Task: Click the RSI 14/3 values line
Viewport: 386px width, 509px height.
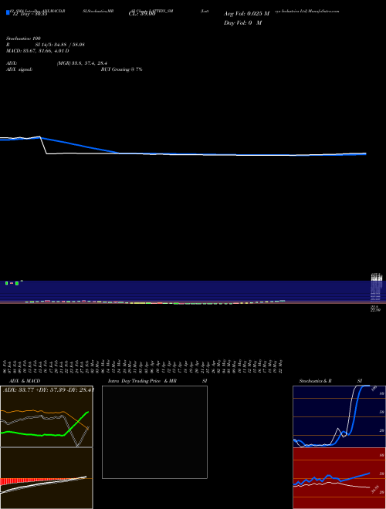Action: pyautogui.click(x=46, y=45)
